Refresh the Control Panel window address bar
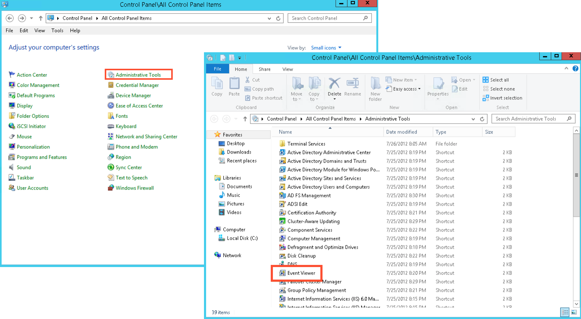581x319 pixels. (x=278, y=18)
